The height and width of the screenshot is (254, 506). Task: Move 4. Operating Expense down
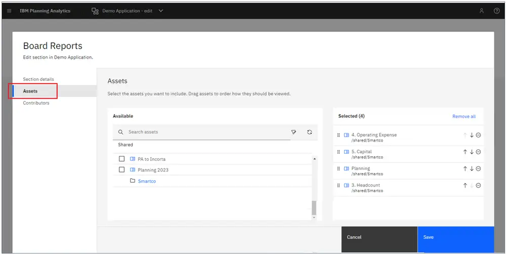pos(472,135)
